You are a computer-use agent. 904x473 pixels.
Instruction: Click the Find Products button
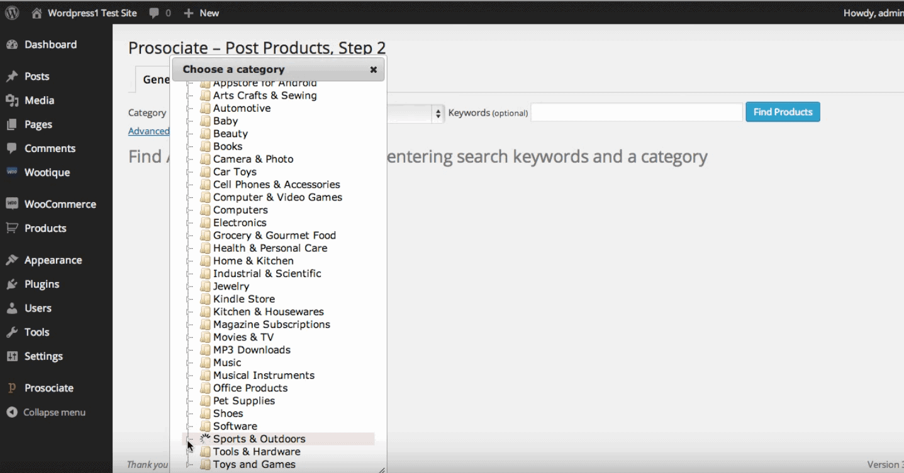pos(783,112)
